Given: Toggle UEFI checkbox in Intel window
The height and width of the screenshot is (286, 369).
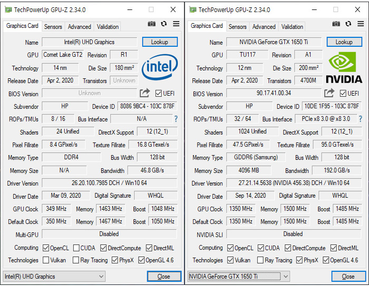Looking at the screenshot, I should pos(158,94).
